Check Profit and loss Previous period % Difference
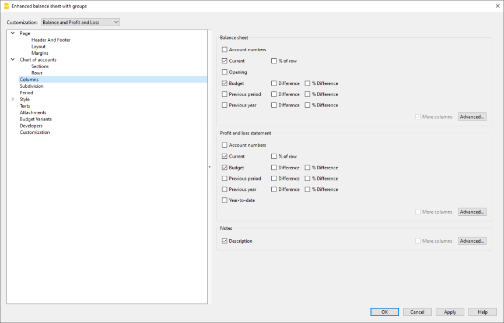504x323 pixels. click(x=307, y=178)
